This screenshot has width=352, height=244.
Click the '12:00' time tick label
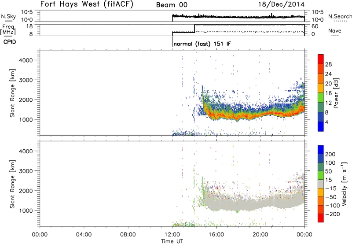(172, 235)
